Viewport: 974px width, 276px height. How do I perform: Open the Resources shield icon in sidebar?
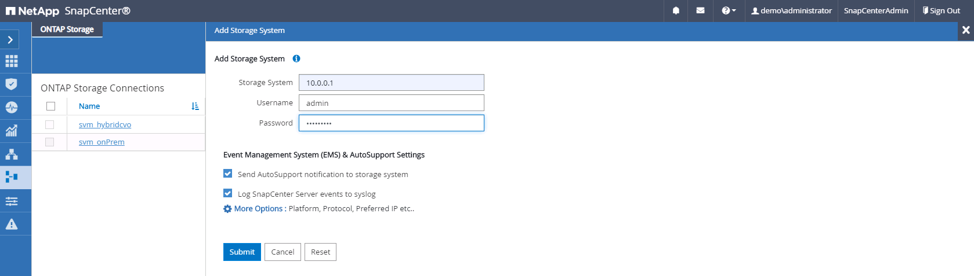pyautogui.click(x=12, y=84)
